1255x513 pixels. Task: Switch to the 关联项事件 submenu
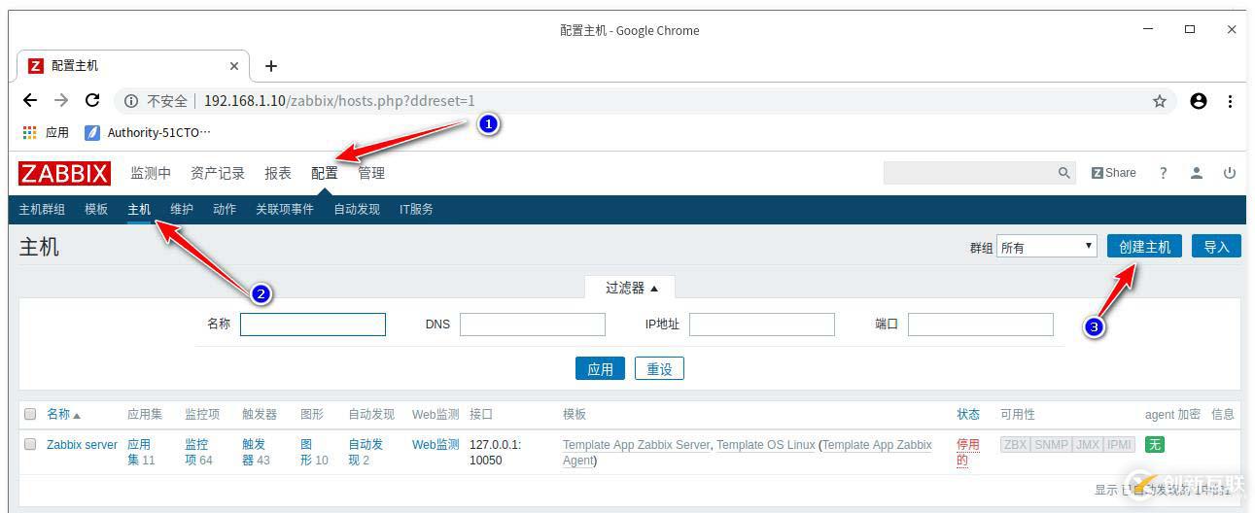click(x=285, y=209)
